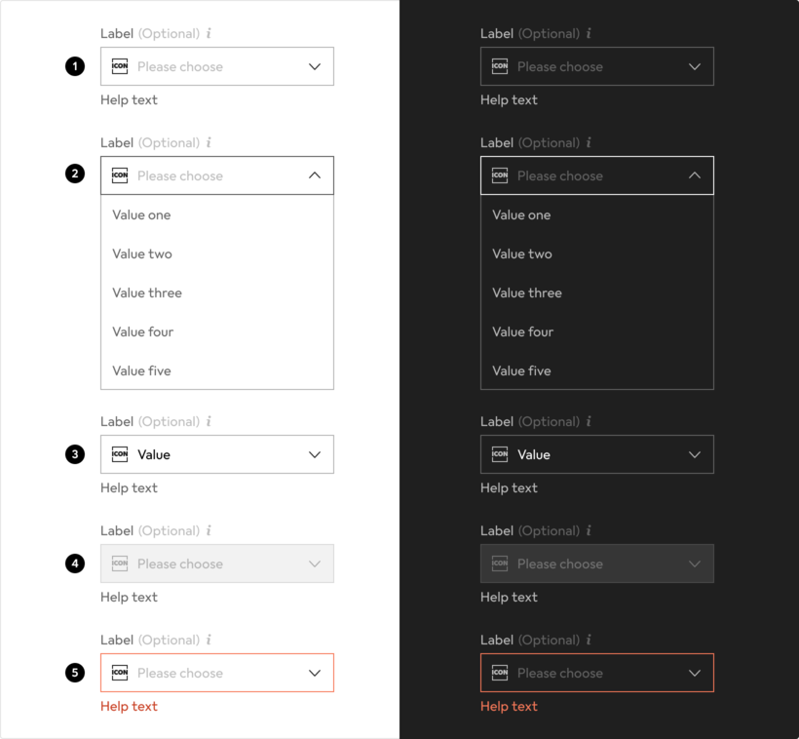The image size is (799, 739).
Task: Click red 'Help text' under light error dropdown
Action: click(129, 706)
